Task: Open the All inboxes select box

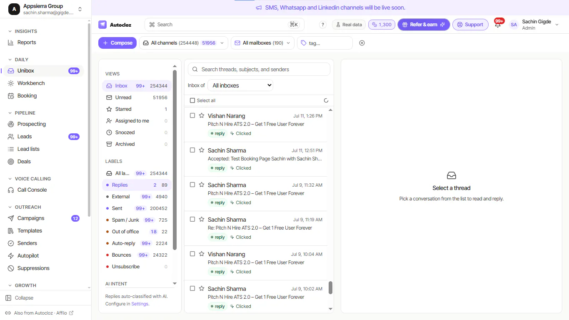Action: 240,85
